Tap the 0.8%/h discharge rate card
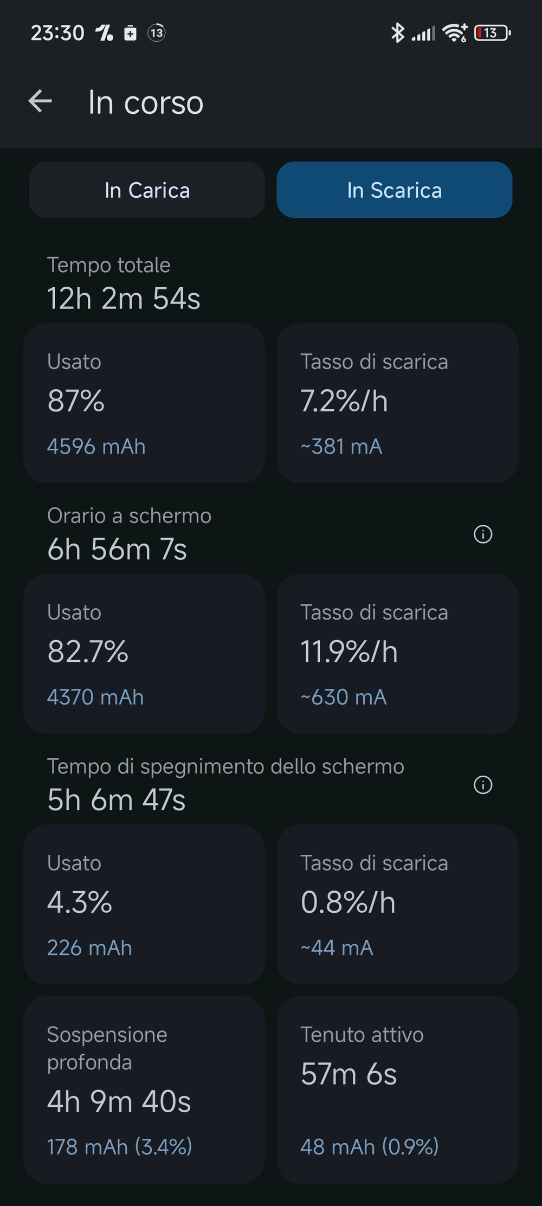The width and height of the screenshot is (542, 1206). coord(397,904)
